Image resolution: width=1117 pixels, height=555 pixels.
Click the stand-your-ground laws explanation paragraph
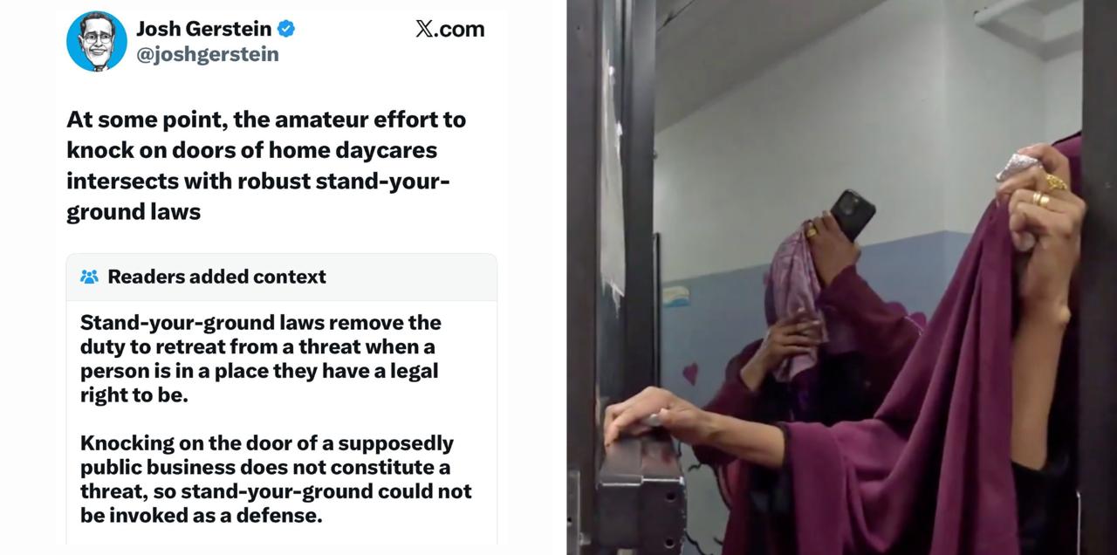[x=261, y=359]
